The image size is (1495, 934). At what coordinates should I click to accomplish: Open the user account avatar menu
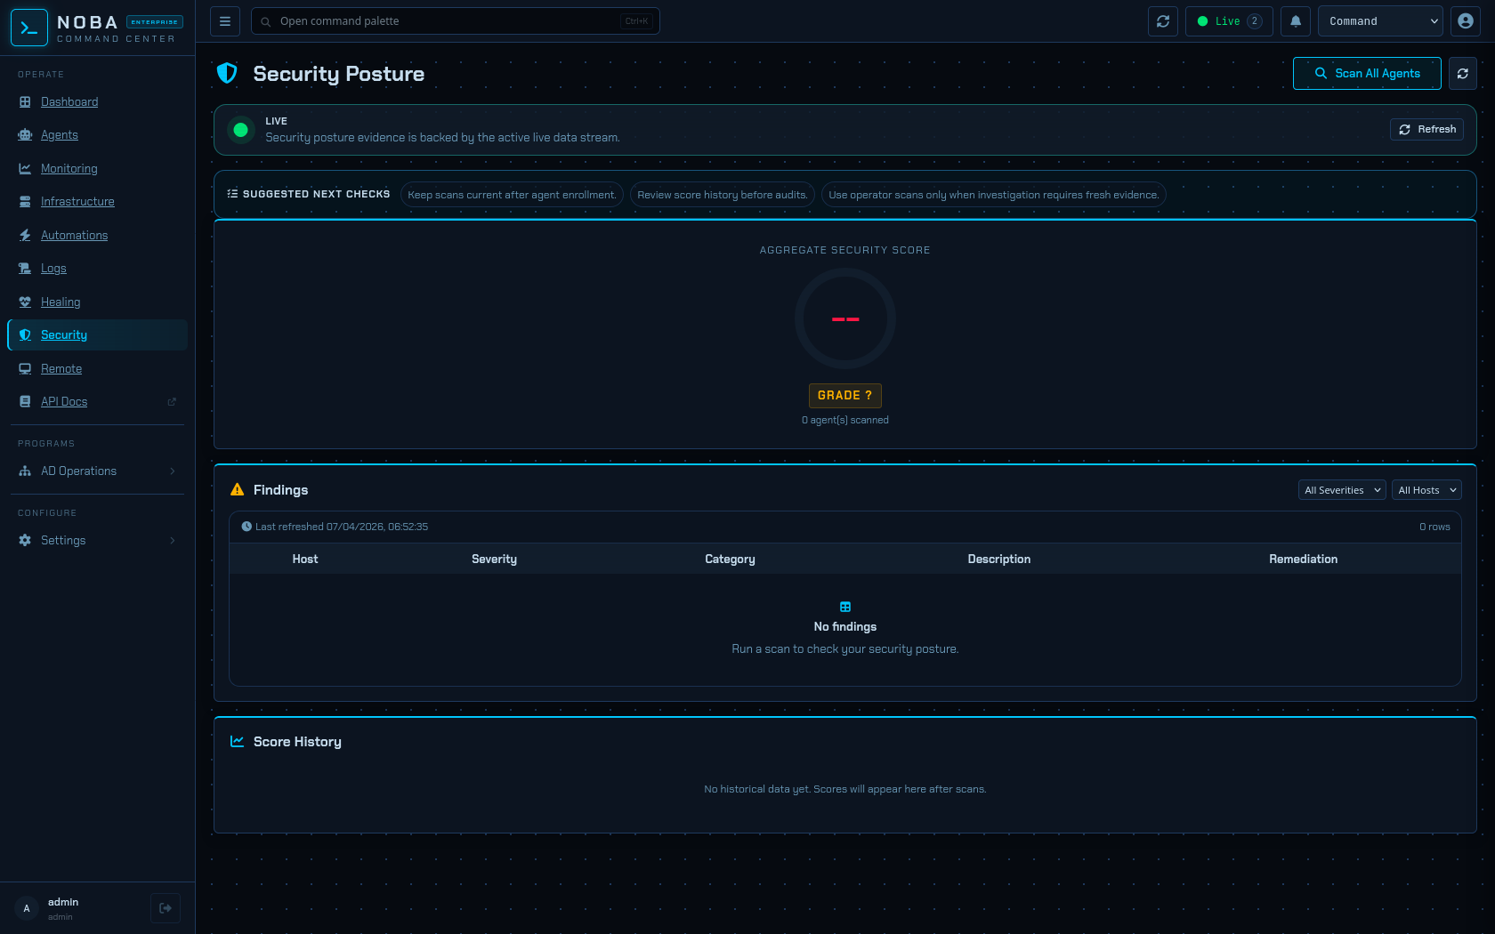pyautogui.click(x=1466, y=21)
